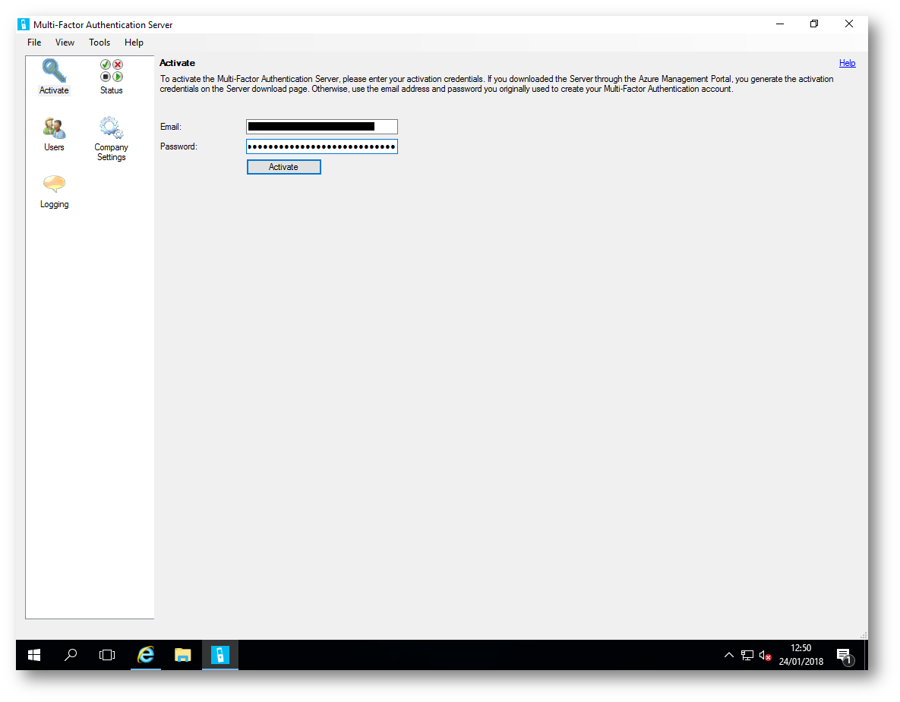Launch Internet Explorer from taskbar
The height and width of the screenshot is (702, 900).
pos(146,655)
